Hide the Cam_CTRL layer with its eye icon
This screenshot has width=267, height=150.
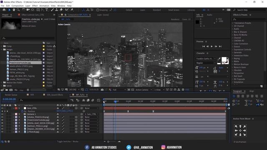2,108
